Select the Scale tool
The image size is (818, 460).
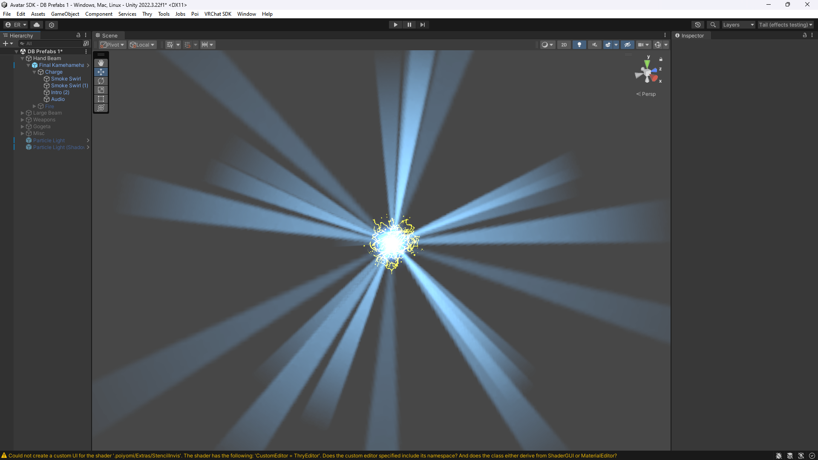pos(101,90)
